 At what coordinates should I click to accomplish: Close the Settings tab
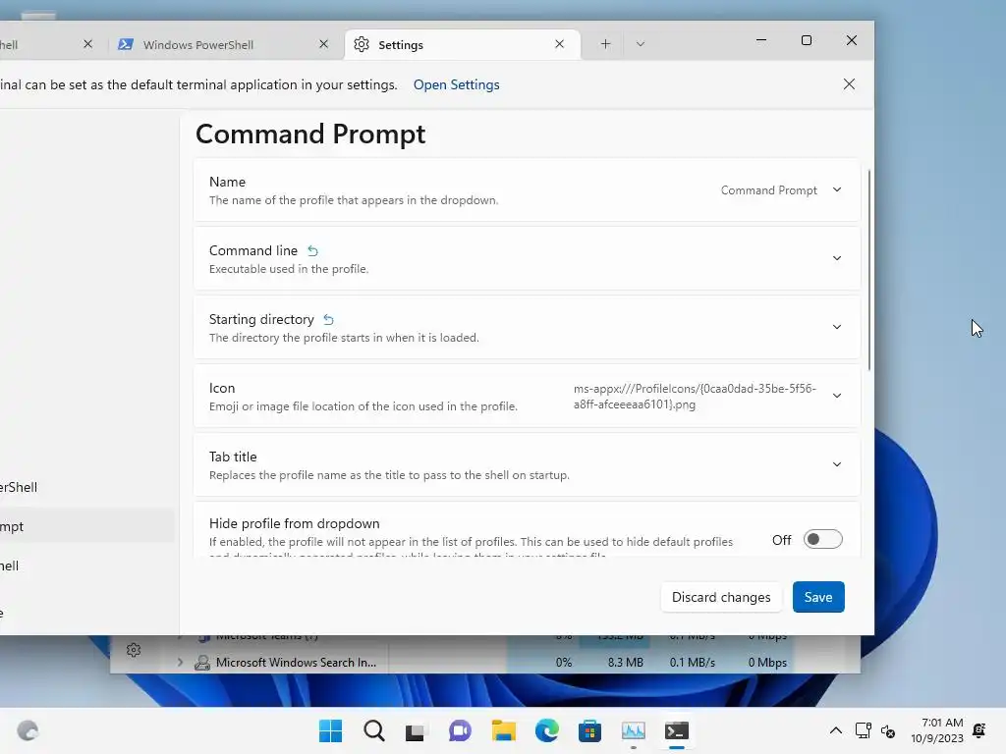[x=559, y=44]
